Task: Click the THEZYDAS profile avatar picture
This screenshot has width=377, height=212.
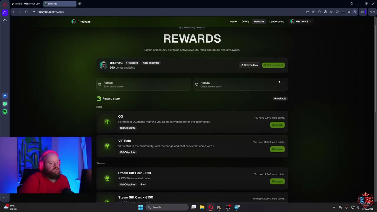Action: tap(103, 65)
